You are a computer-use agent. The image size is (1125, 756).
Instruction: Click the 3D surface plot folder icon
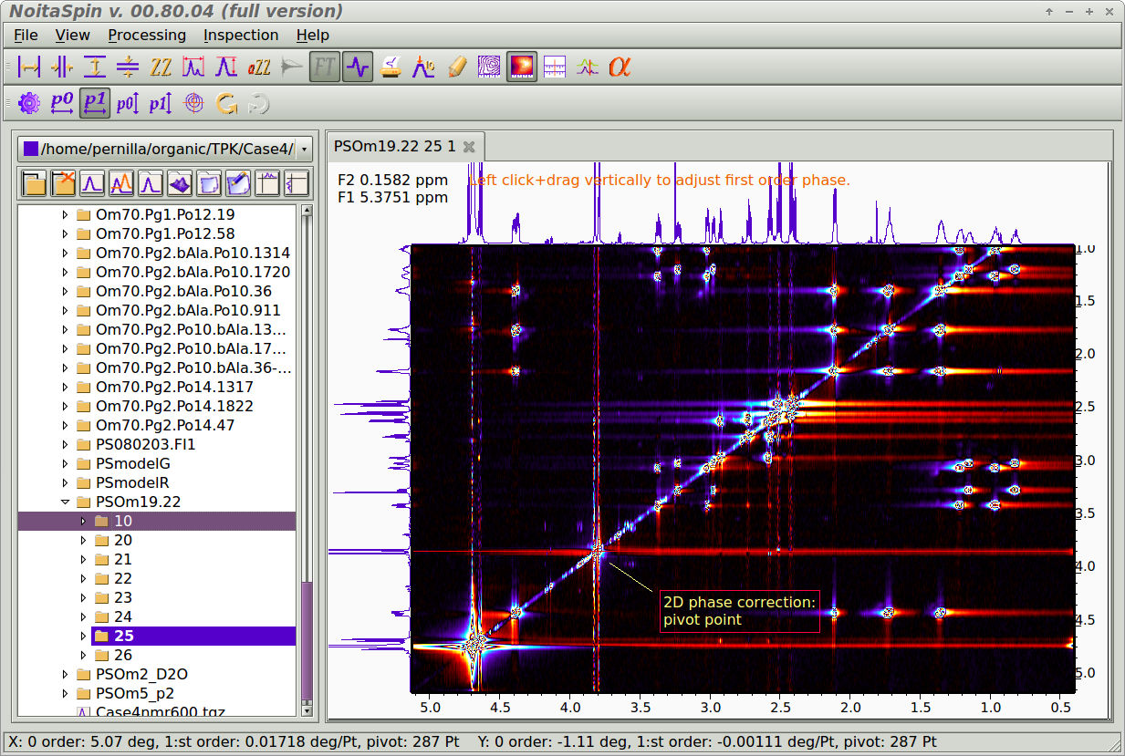click(x=180, y=183)
